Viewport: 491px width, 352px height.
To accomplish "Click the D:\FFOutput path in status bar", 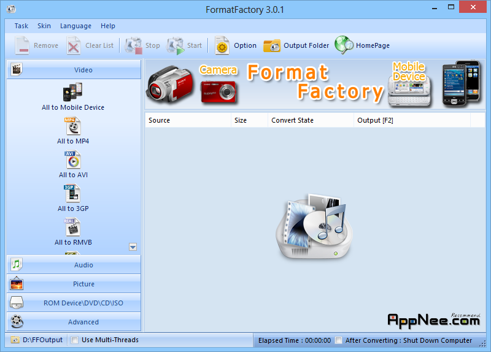I will click(42, 340).
